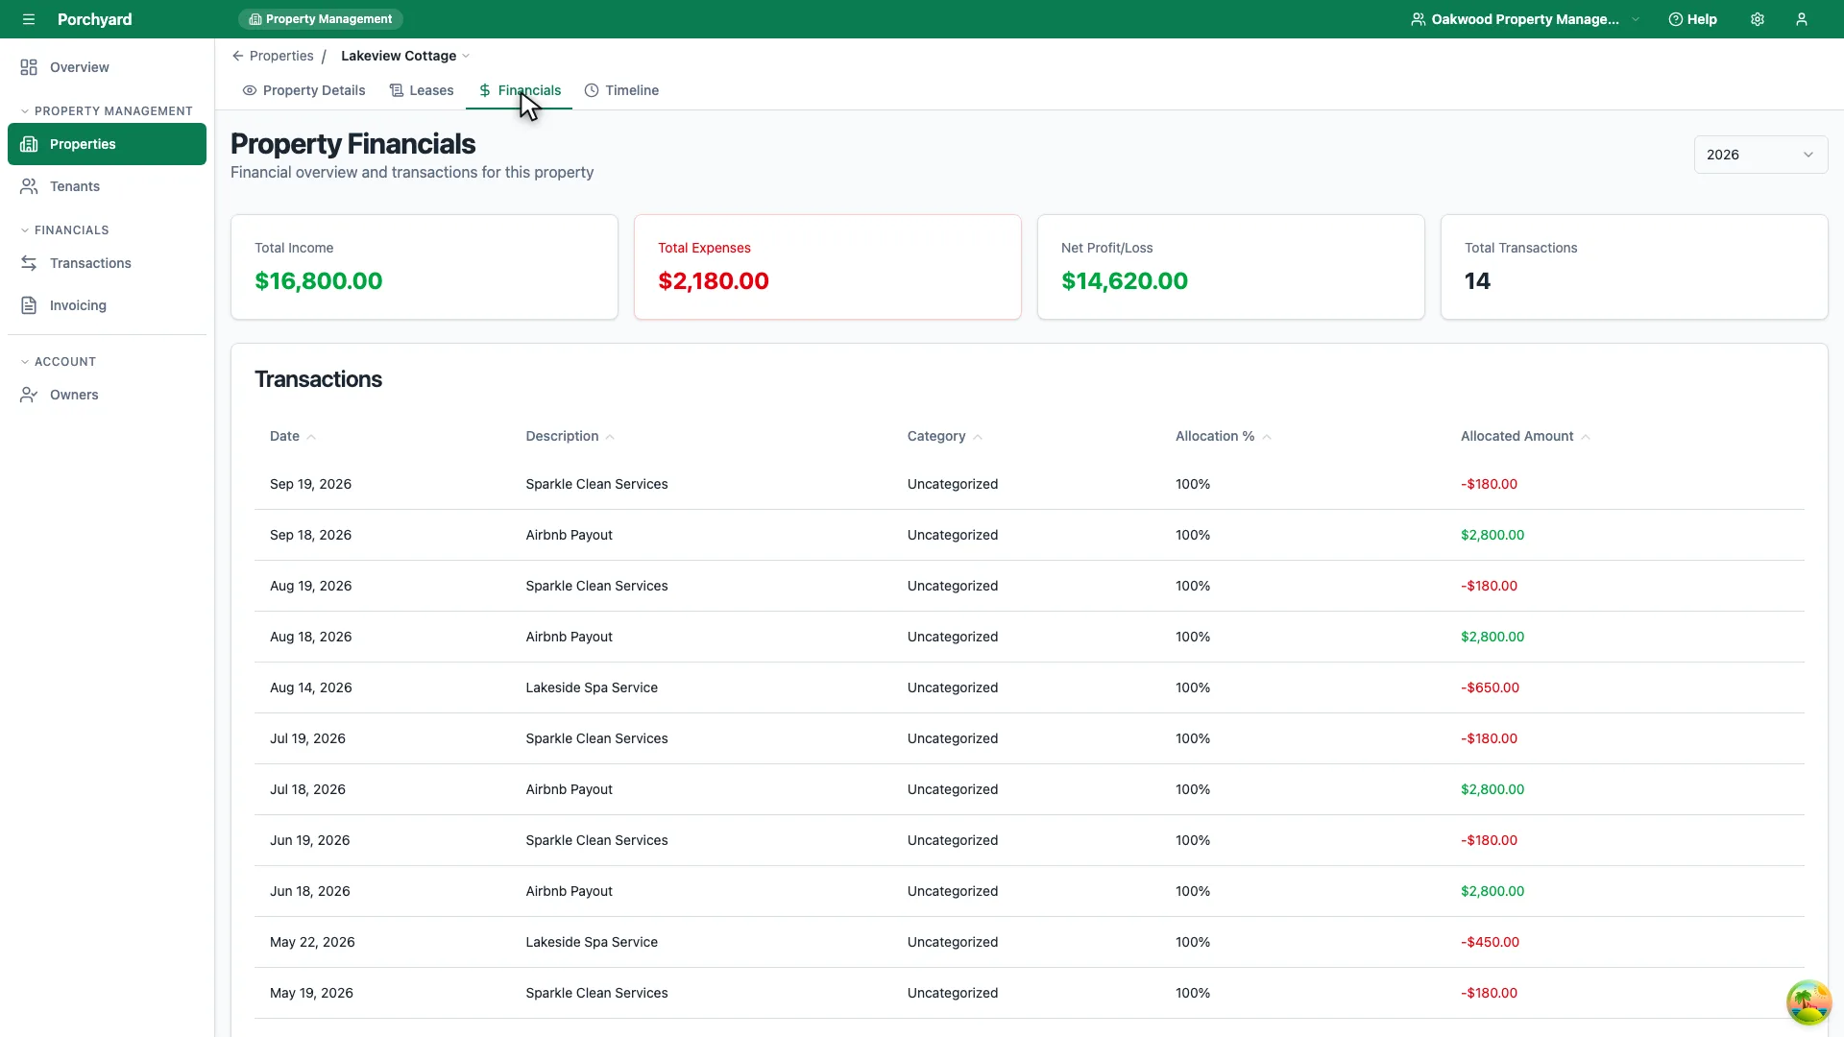Click the eye icon on Property Details
Screen dimensions: 1844x1037
250,90
